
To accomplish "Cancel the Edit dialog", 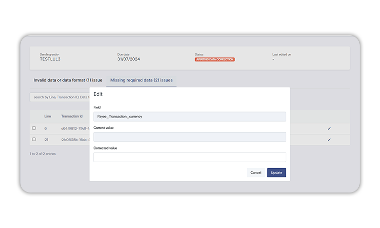I will pyautogui.click(x=256, y=172).
